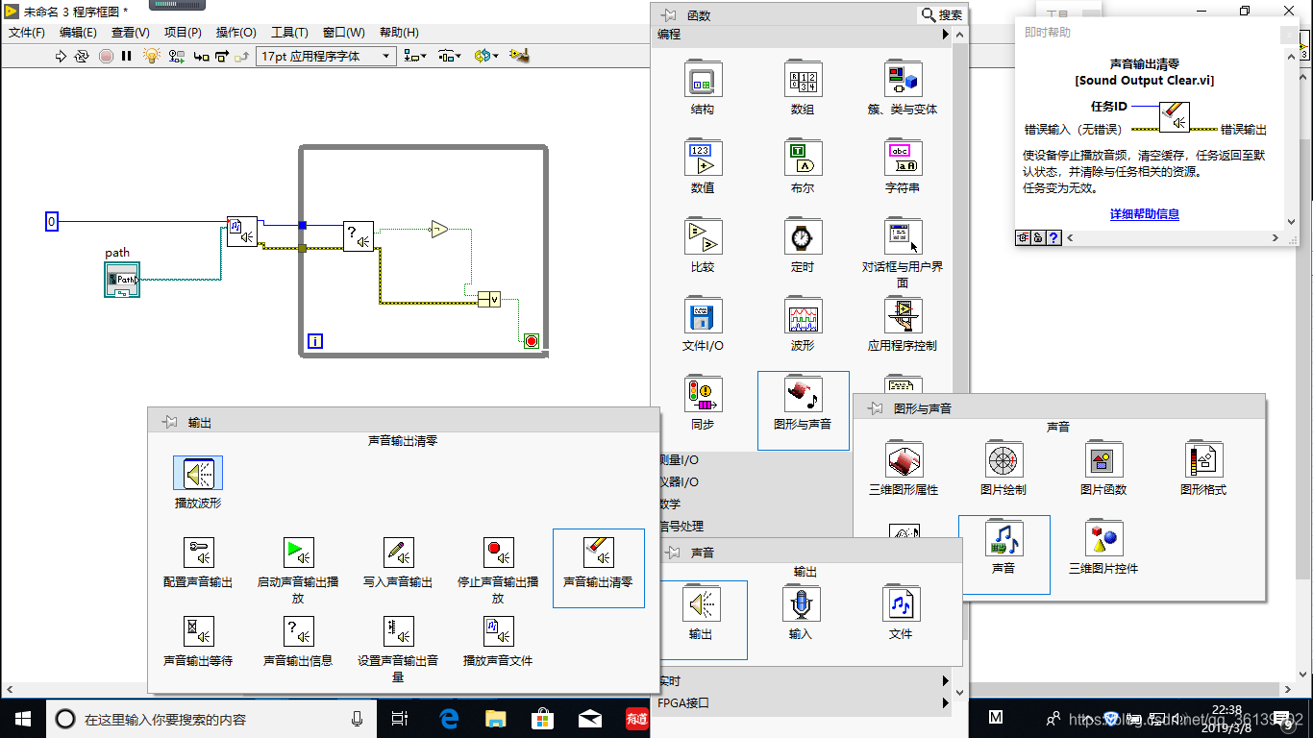The width and height of the screenshot is (1313, 738).
Task: Select the Or node in the loop
Action: point(489,300)
